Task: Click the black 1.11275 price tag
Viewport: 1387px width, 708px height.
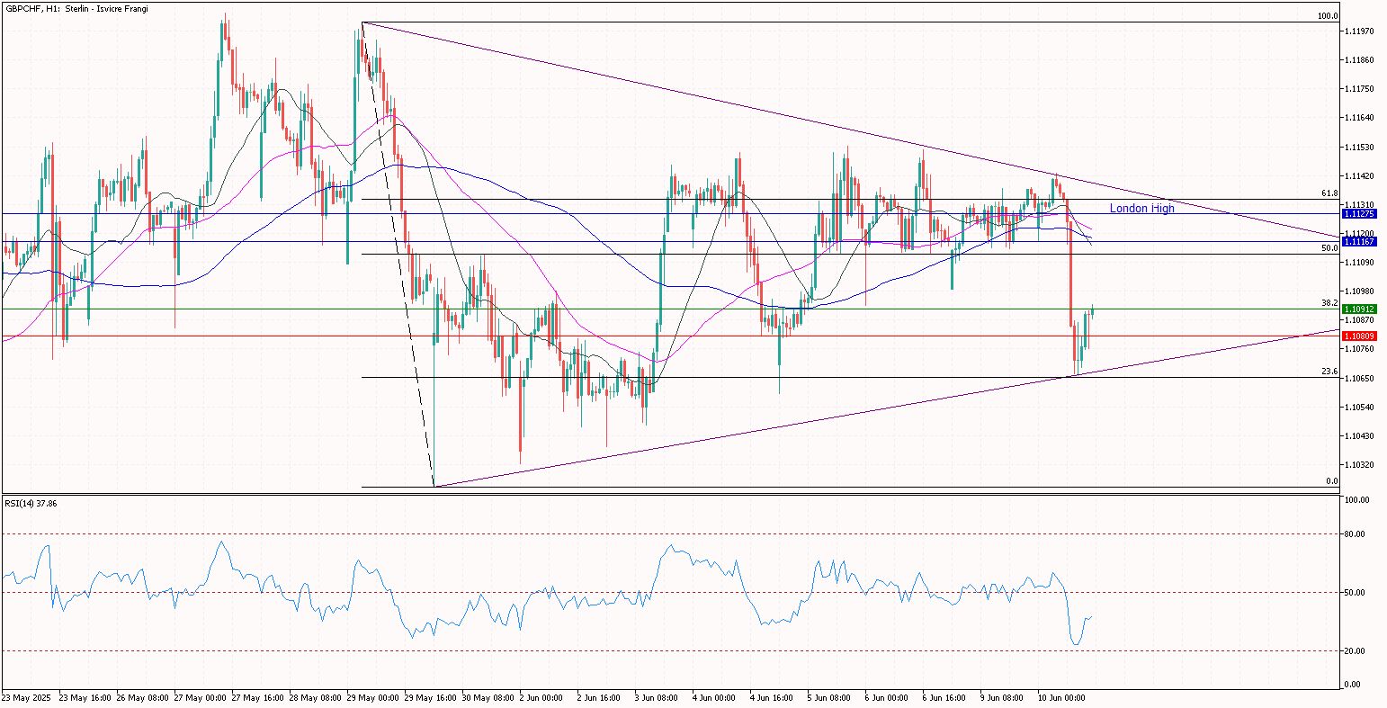Action: point(1359,214)
